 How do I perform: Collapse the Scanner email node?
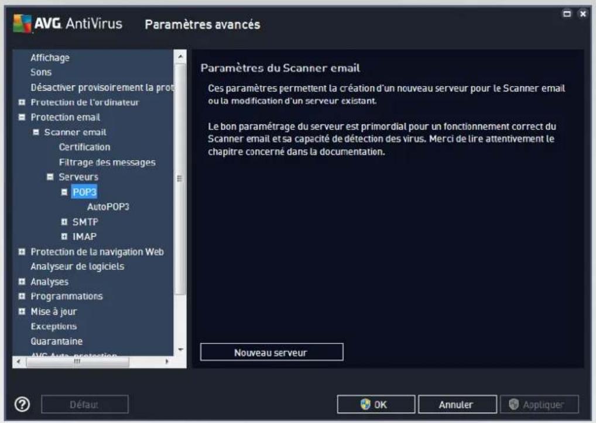click(36, 132)
